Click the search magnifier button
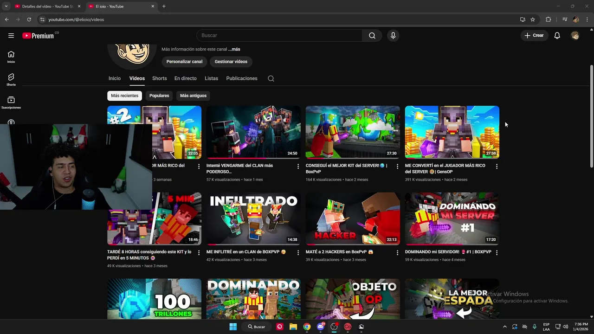Screen dimensions: 594x334 pos(372,35)
